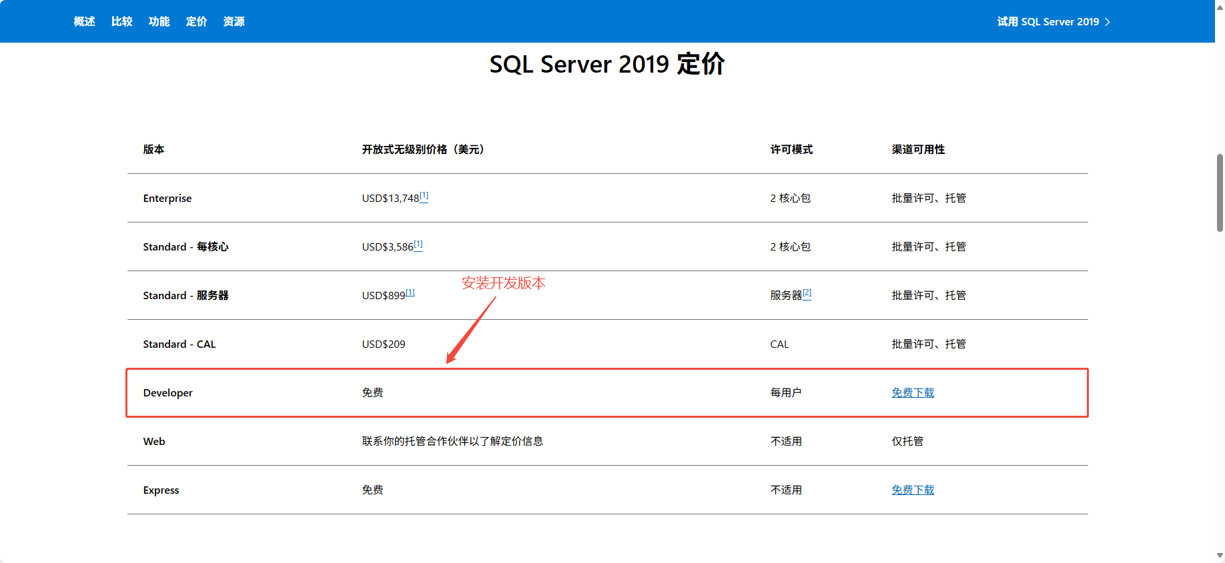Click the page vertical scrollbar thumb

point(1220,193)
